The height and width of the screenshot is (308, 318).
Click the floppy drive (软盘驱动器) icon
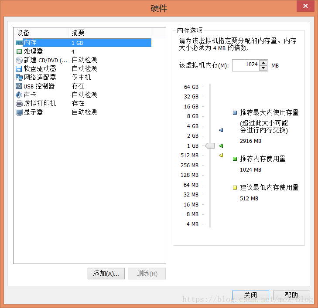(x=19, y=69)
